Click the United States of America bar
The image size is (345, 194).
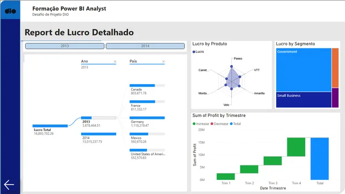click(x=147, y=150)
